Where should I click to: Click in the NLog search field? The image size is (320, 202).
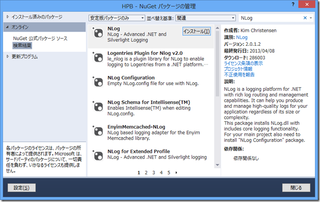tap(271, 18)
